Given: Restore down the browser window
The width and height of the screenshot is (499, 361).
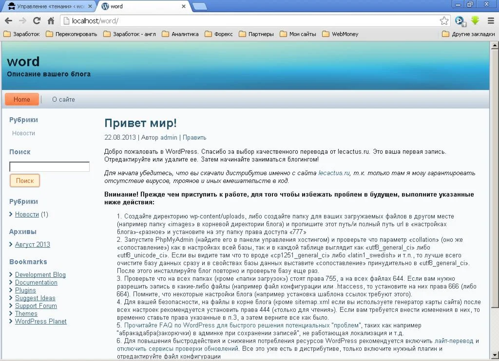Looking at the screenshot, I should pos(470,4).
